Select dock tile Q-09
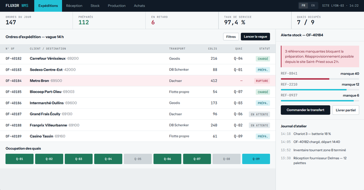This screenshot has height=190, width=364. point(256,159)
